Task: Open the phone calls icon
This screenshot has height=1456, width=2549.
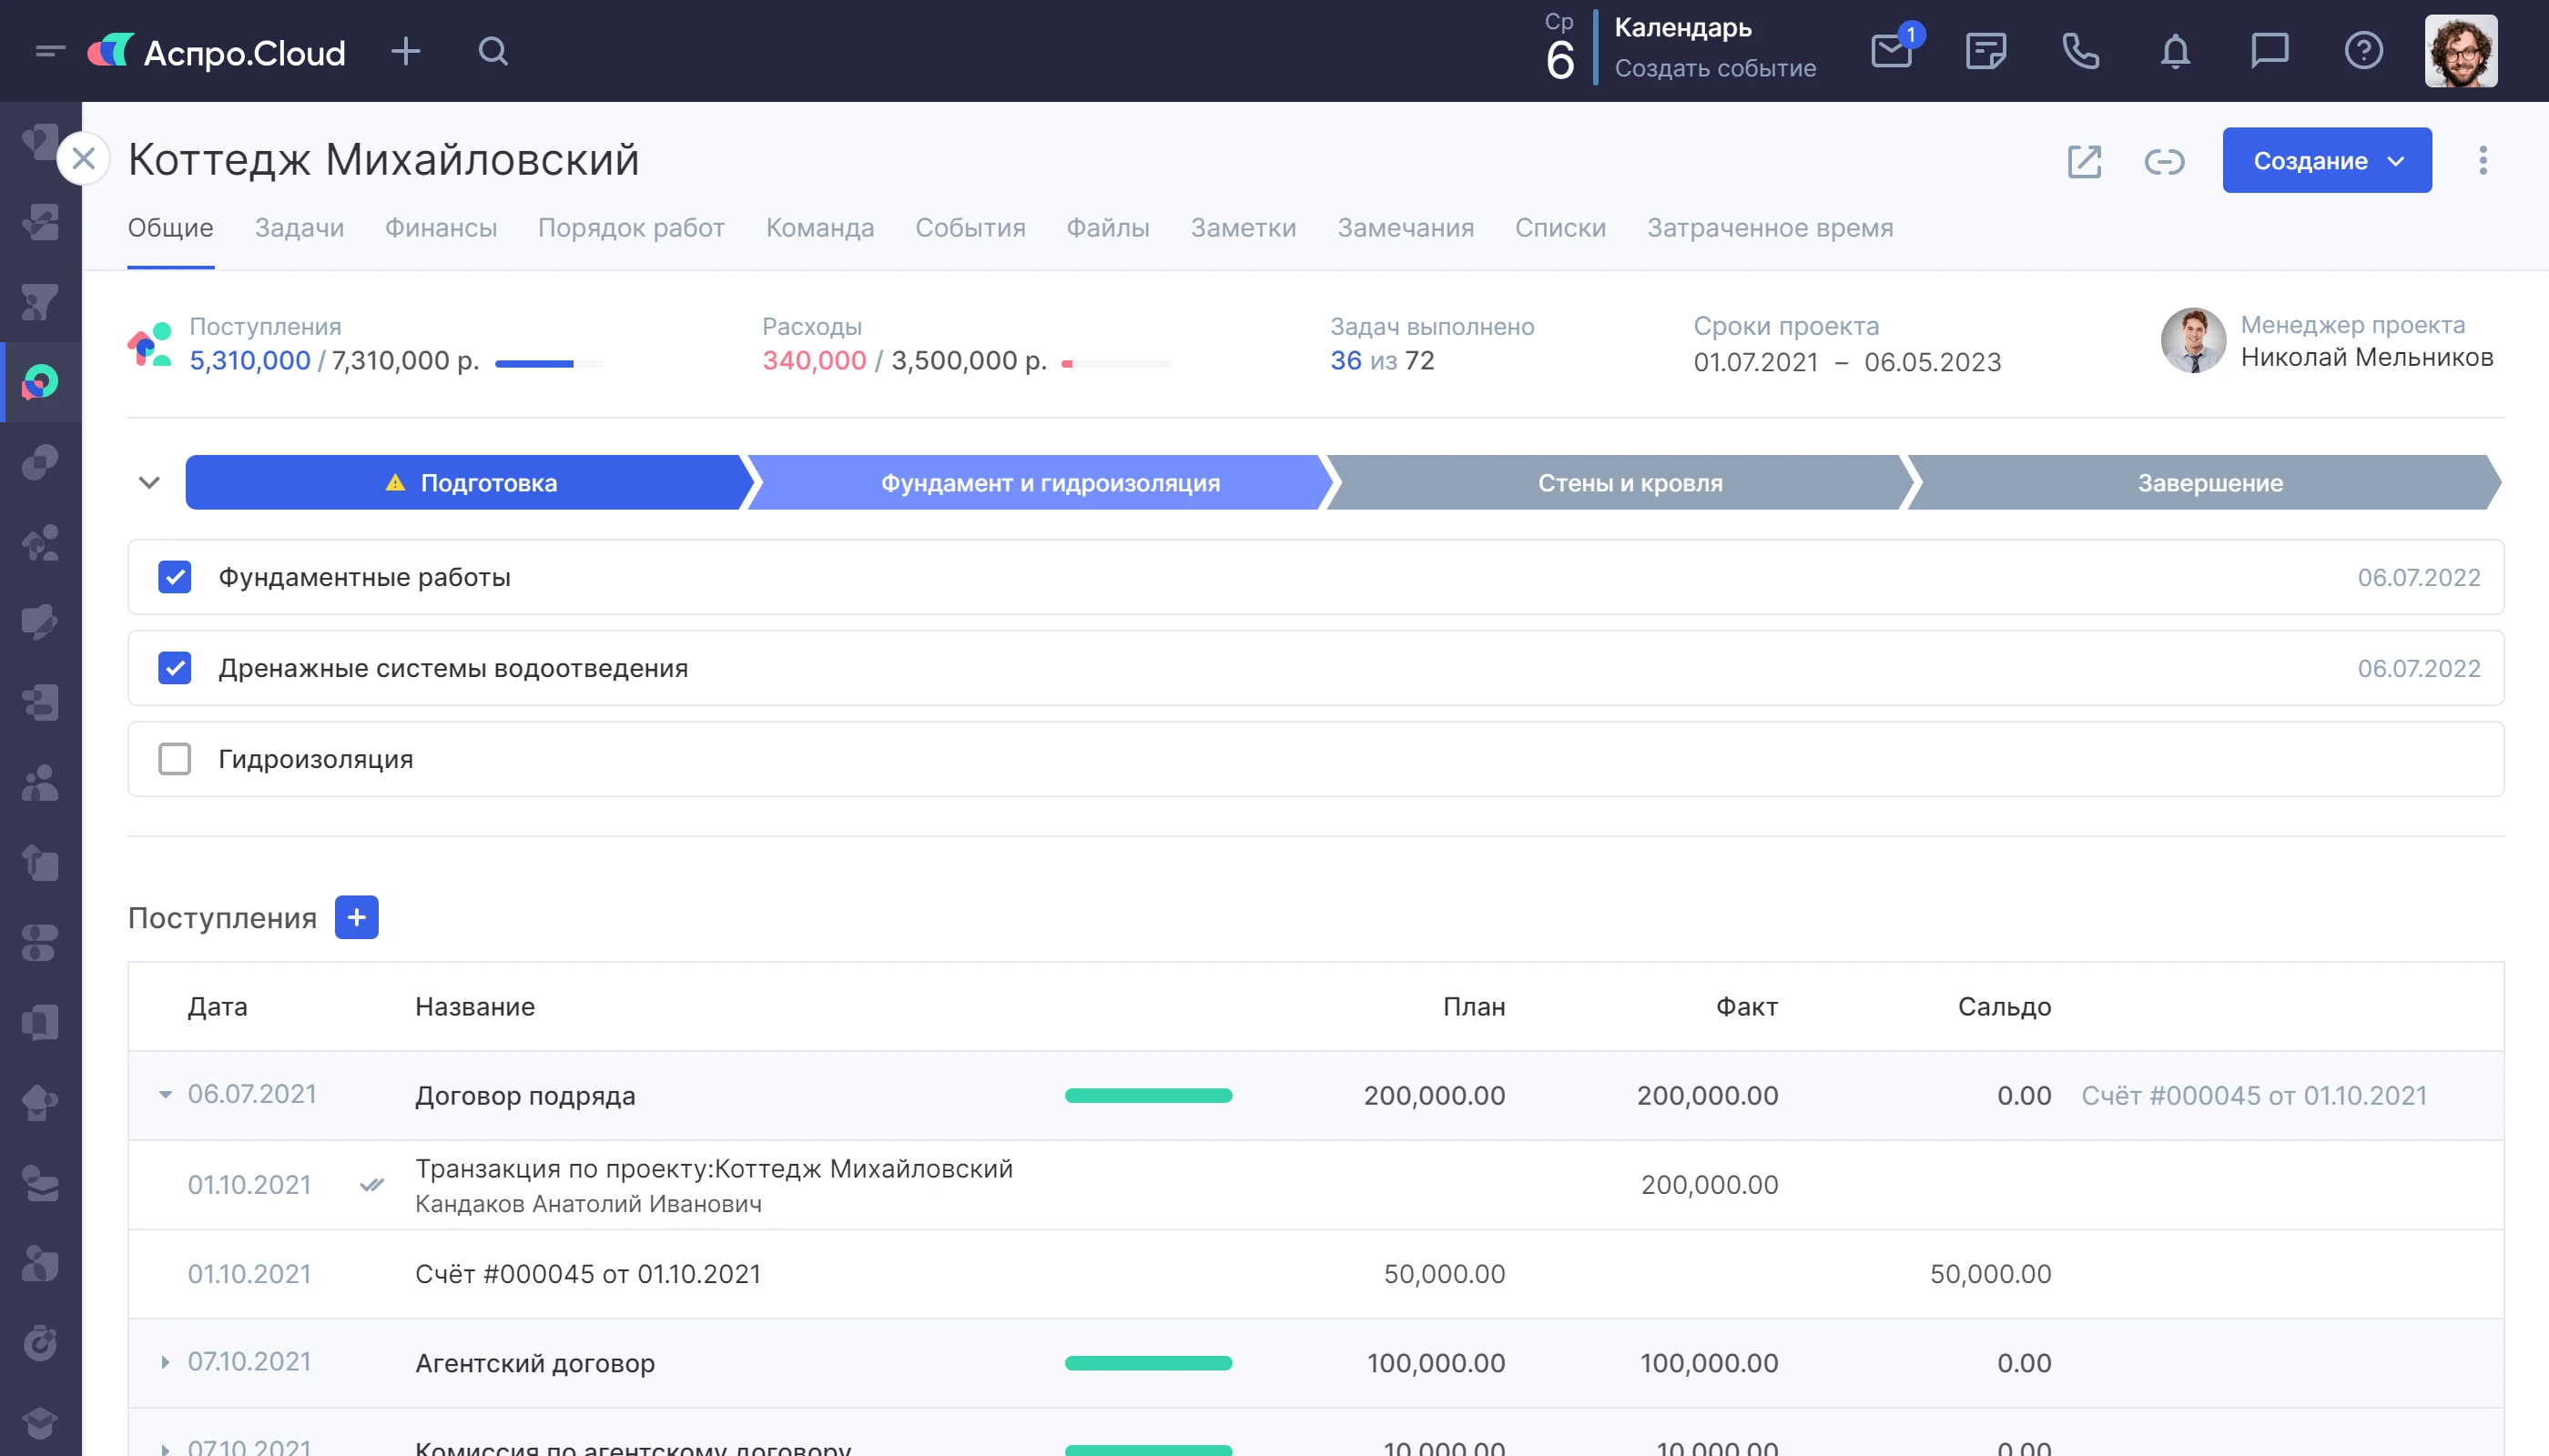Action: click(2080, 51)
